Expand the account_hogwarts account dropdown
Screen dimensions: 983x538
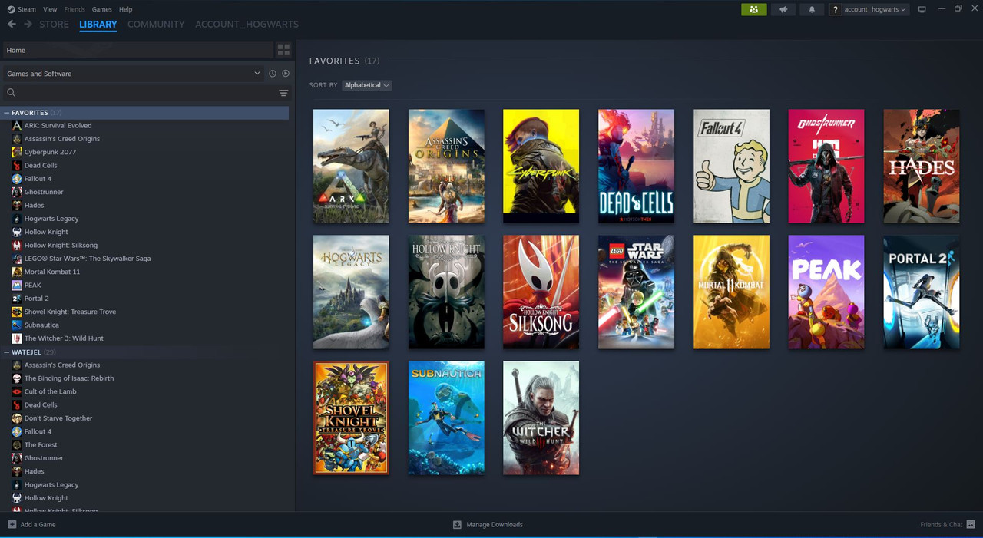(x=869, y=9)
